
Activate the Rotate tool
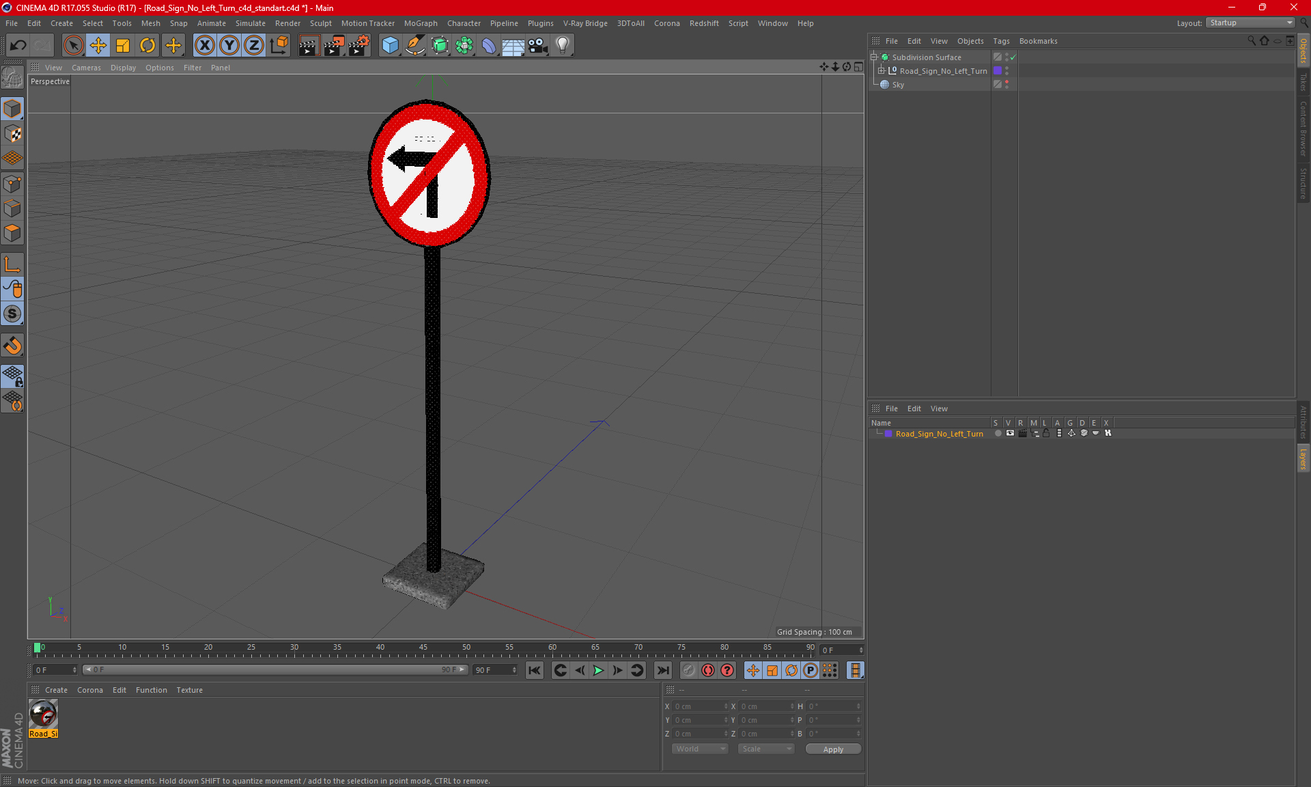coord(147,46)
